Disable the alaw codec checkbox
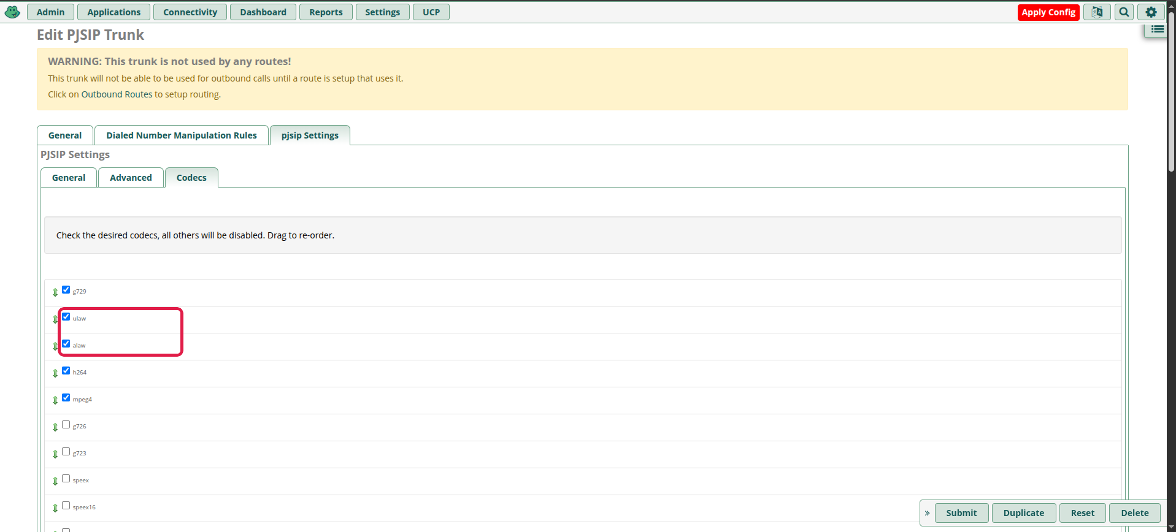Screen dimensions: 1176x532 coord(66,344)
